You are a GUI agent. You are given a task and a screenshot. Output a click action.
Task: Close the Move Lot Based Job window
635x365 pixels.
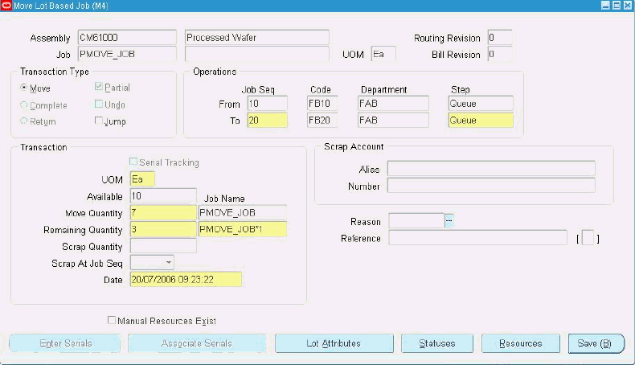(x=627, y=6)
